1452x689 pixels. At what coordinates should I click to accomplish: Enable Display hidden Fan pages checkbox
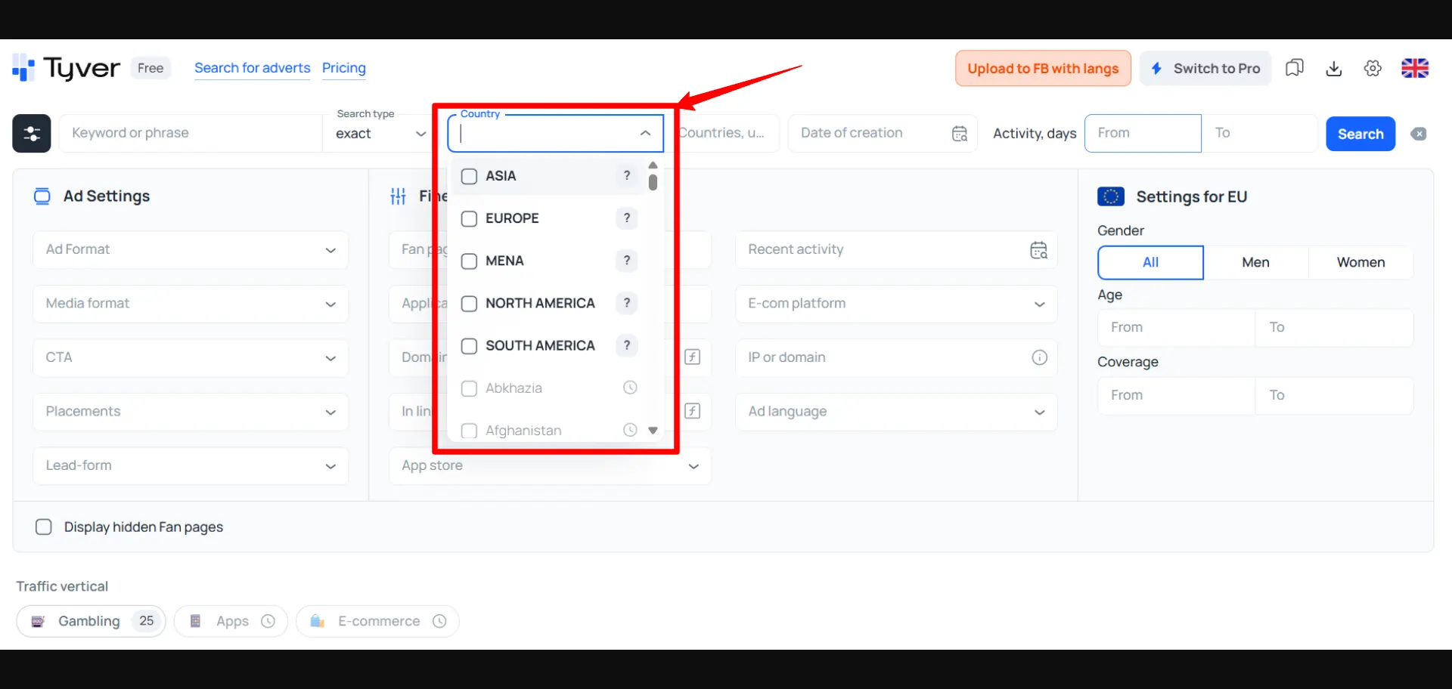click(44, 527)
